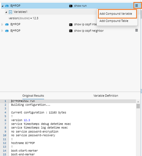Expand the third BJ*POP node
The width and height of the screenshot is (142, 156).
coord(2,31)
